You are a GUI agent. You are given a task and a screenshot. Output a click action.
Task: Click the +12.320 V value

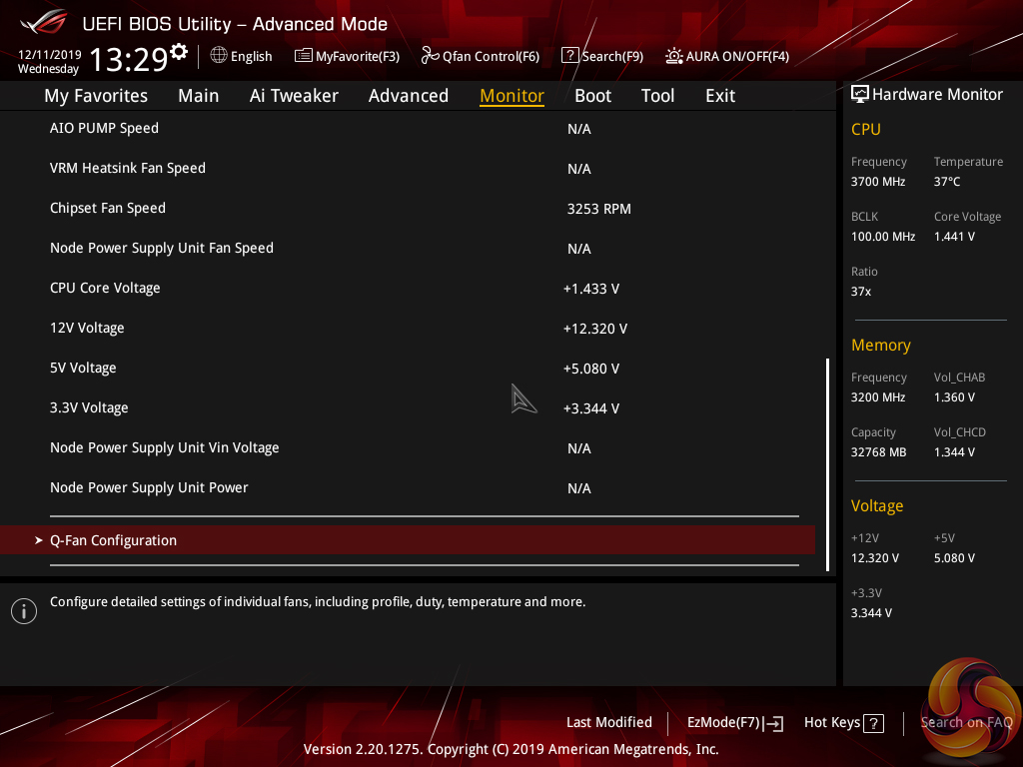pyautogui.click(x=595, y=329)
